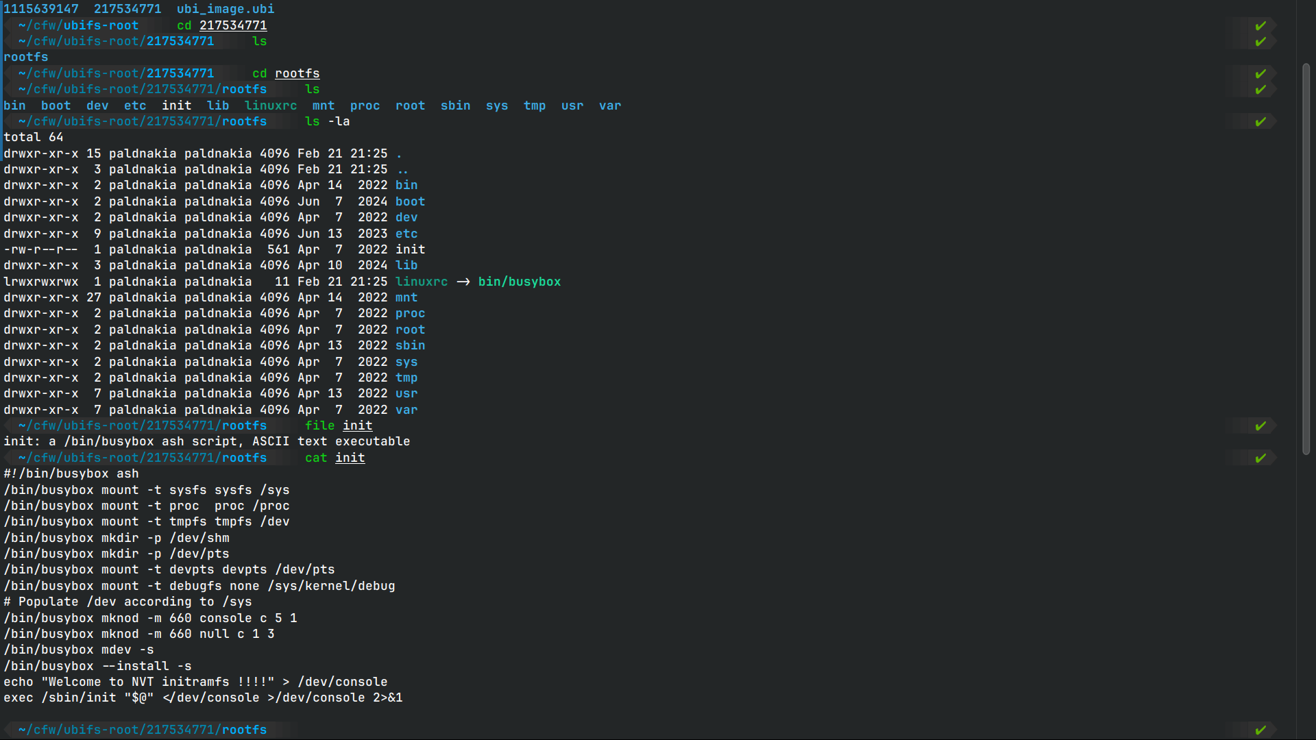Viewport: 1316px width, 740px height.
Task: Click the green checkmark beside cd 217534771 command
Action: click(1260, 26)
